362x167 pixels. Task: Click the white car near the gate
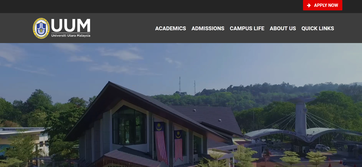(322, 148)
